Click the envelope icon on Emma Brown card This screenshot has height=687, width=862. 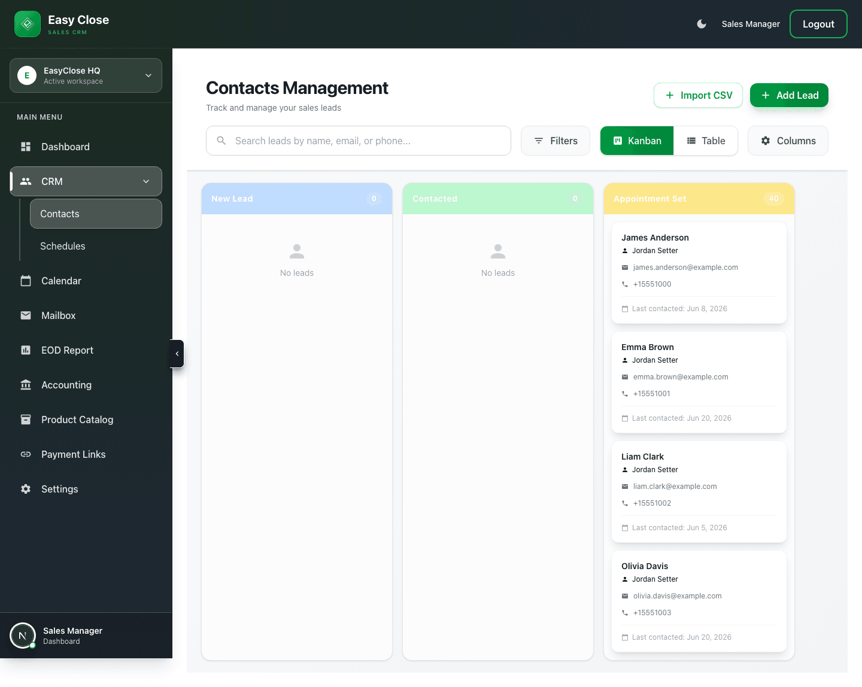625,377
